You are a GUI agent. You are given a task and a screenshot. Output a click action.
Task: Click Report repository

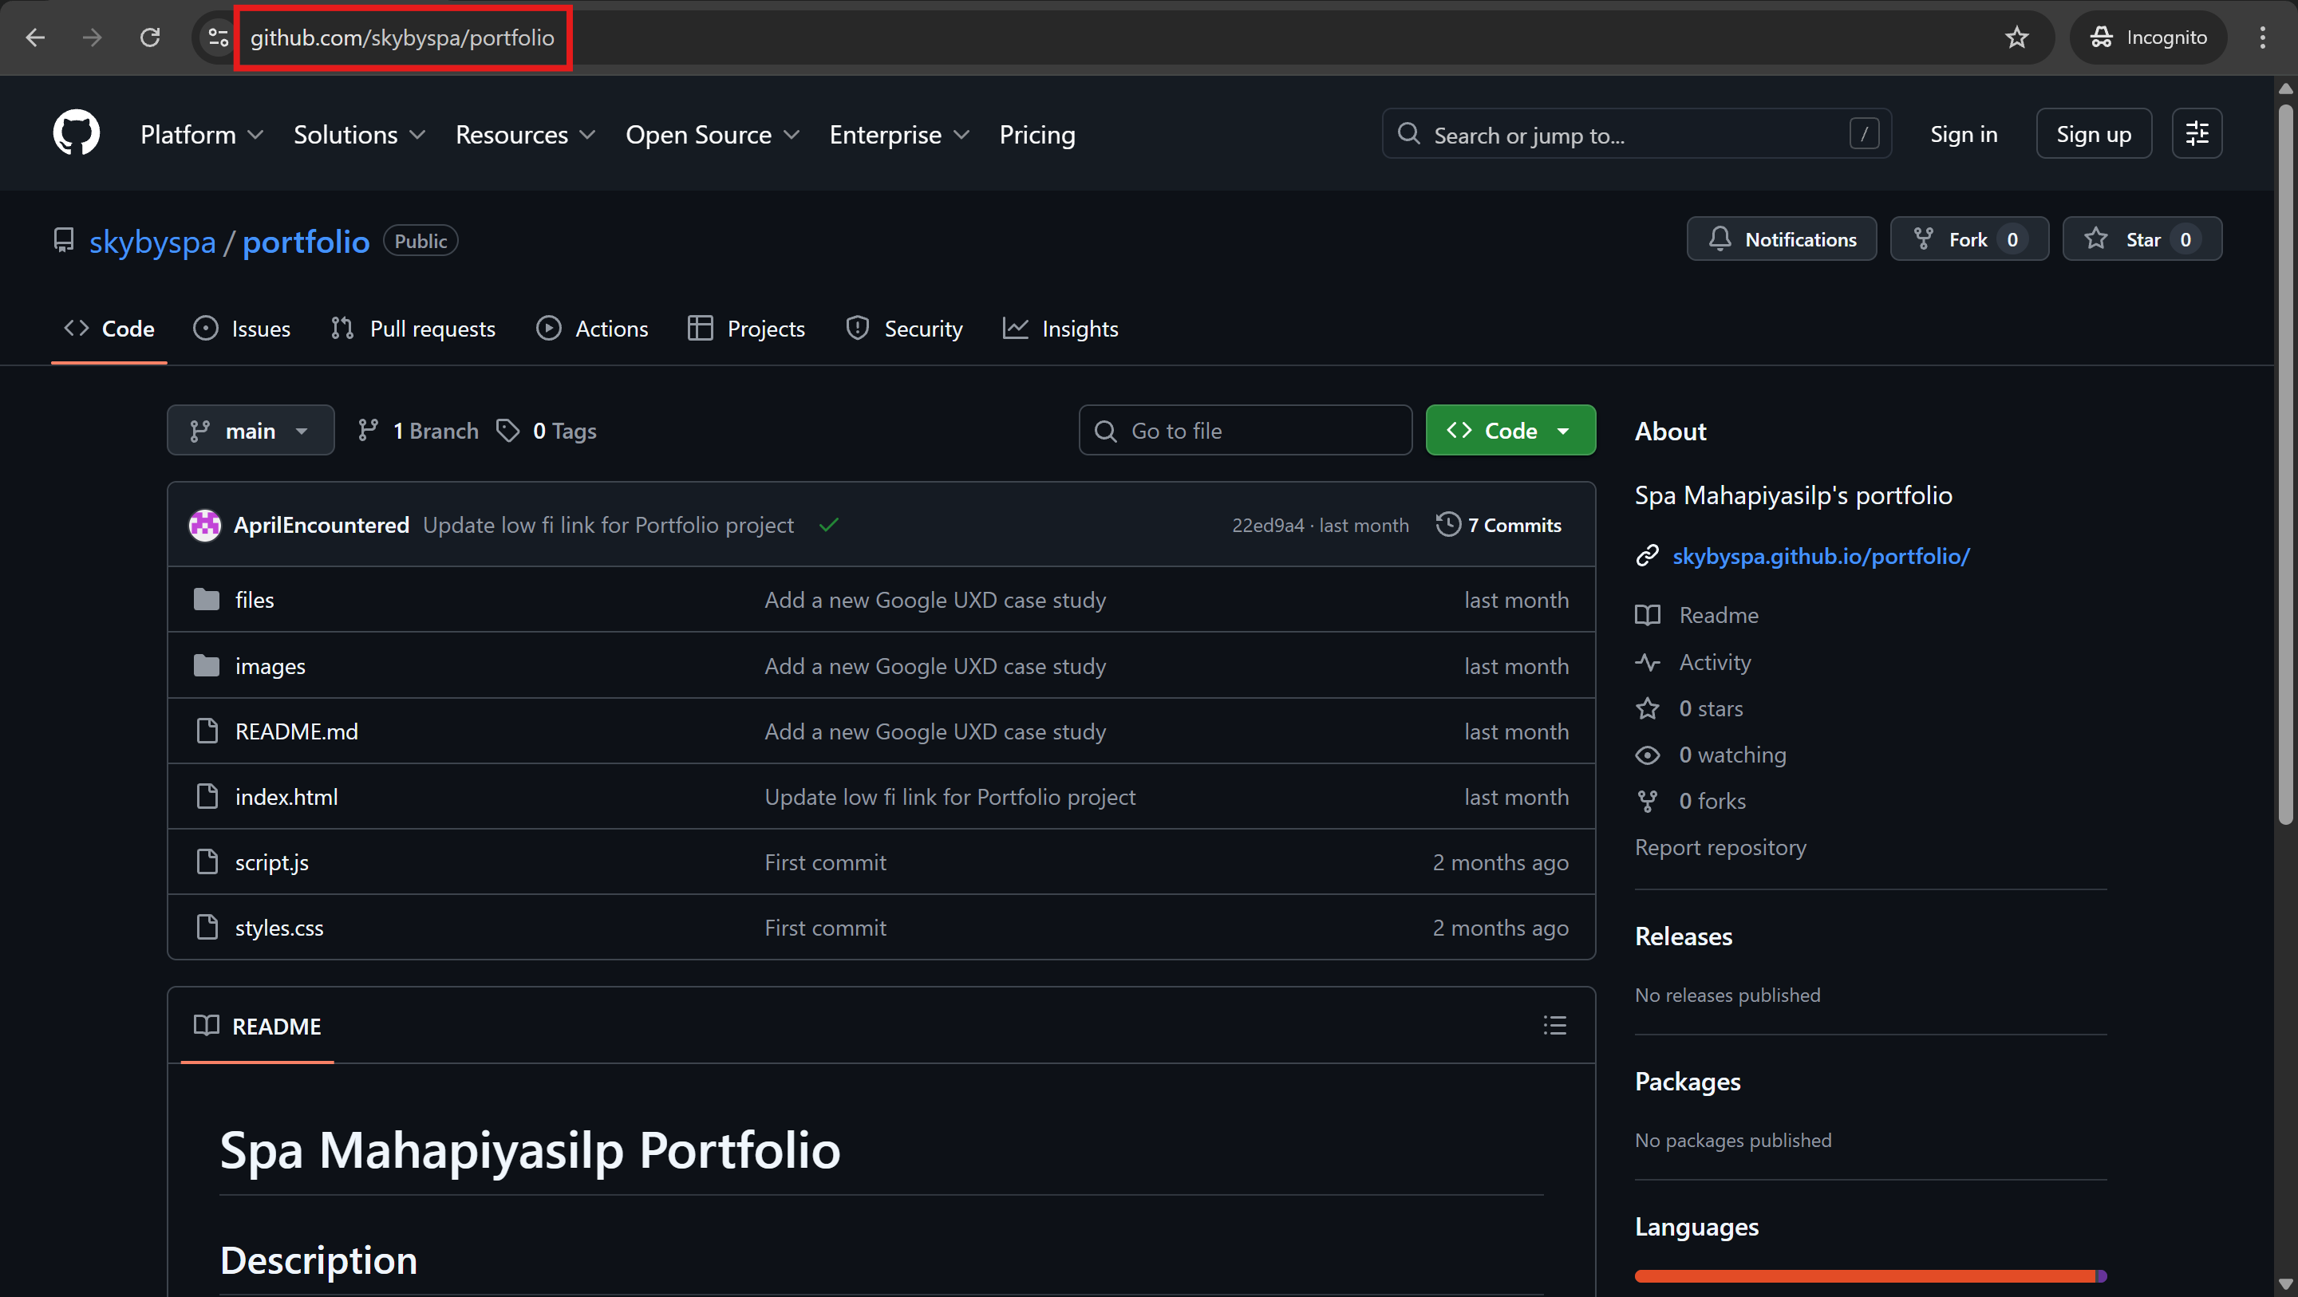[x=1720, y=846]
